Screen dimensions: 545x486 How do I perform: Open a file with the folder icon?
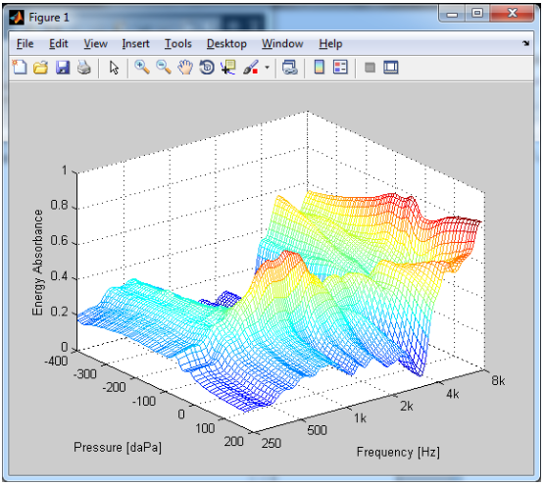coord(40,67)
